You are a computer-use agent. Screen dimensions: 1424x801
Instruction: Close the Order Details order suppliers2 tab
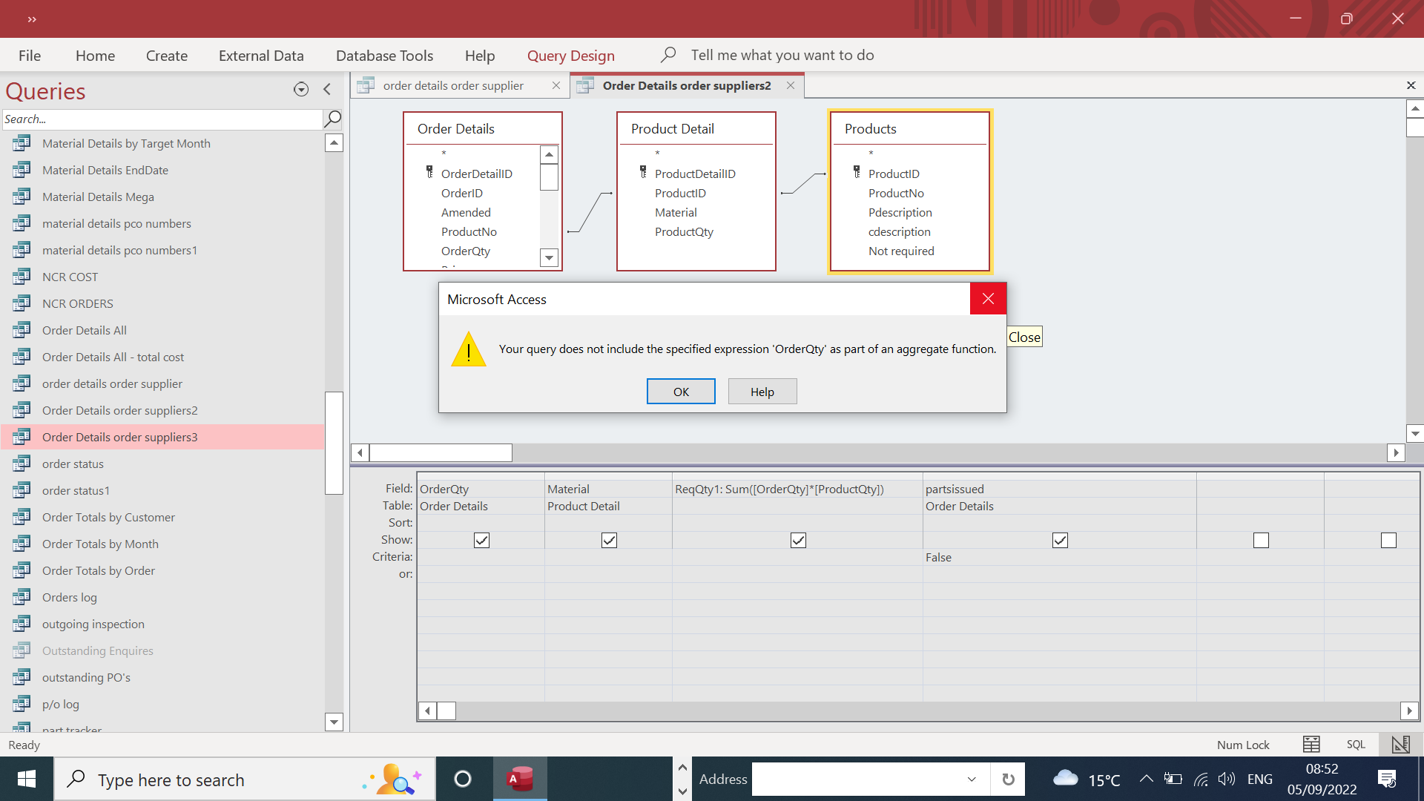(x=791, y=85)
